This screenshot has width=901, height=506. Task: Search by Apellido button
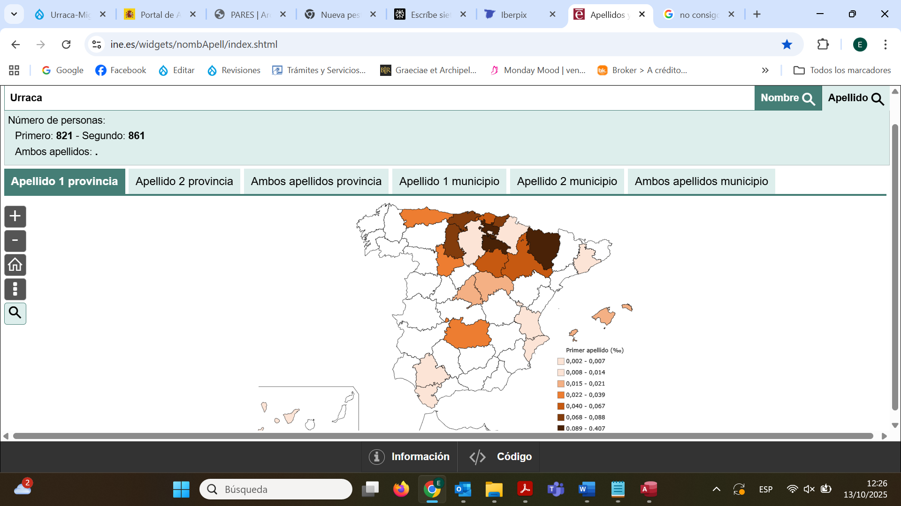coord(855,98)
